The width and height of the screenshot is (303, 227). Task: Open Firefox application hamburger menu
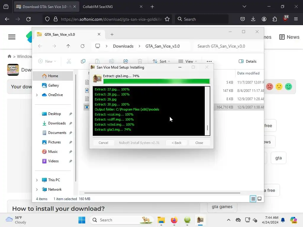click(x=296, y=19)
